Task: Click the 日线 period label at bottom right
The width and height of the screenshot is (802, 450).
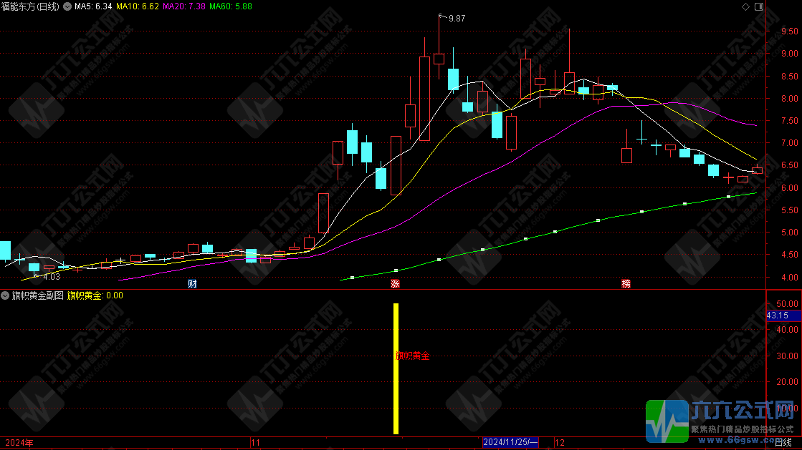Action: tap(784, 443)
